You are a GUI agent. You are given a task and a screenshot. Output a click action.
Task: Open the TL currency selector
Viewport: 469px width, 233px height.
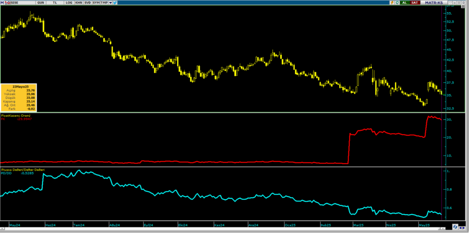(55, 3)
